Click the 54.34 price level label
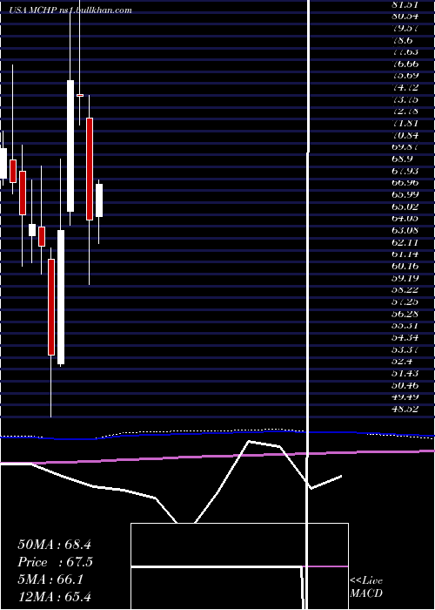 (405, 337)
